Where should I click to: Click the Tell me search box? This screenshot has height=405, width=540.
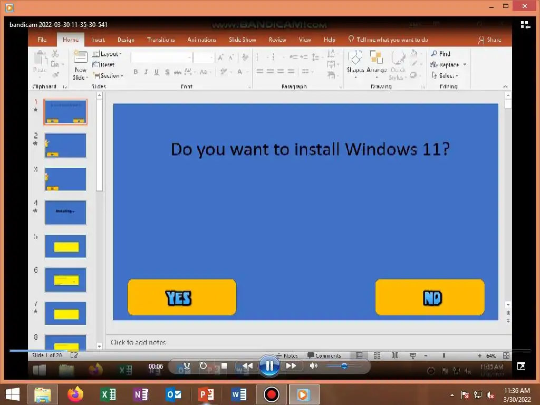pyautogui.click(x=388, y=40)
